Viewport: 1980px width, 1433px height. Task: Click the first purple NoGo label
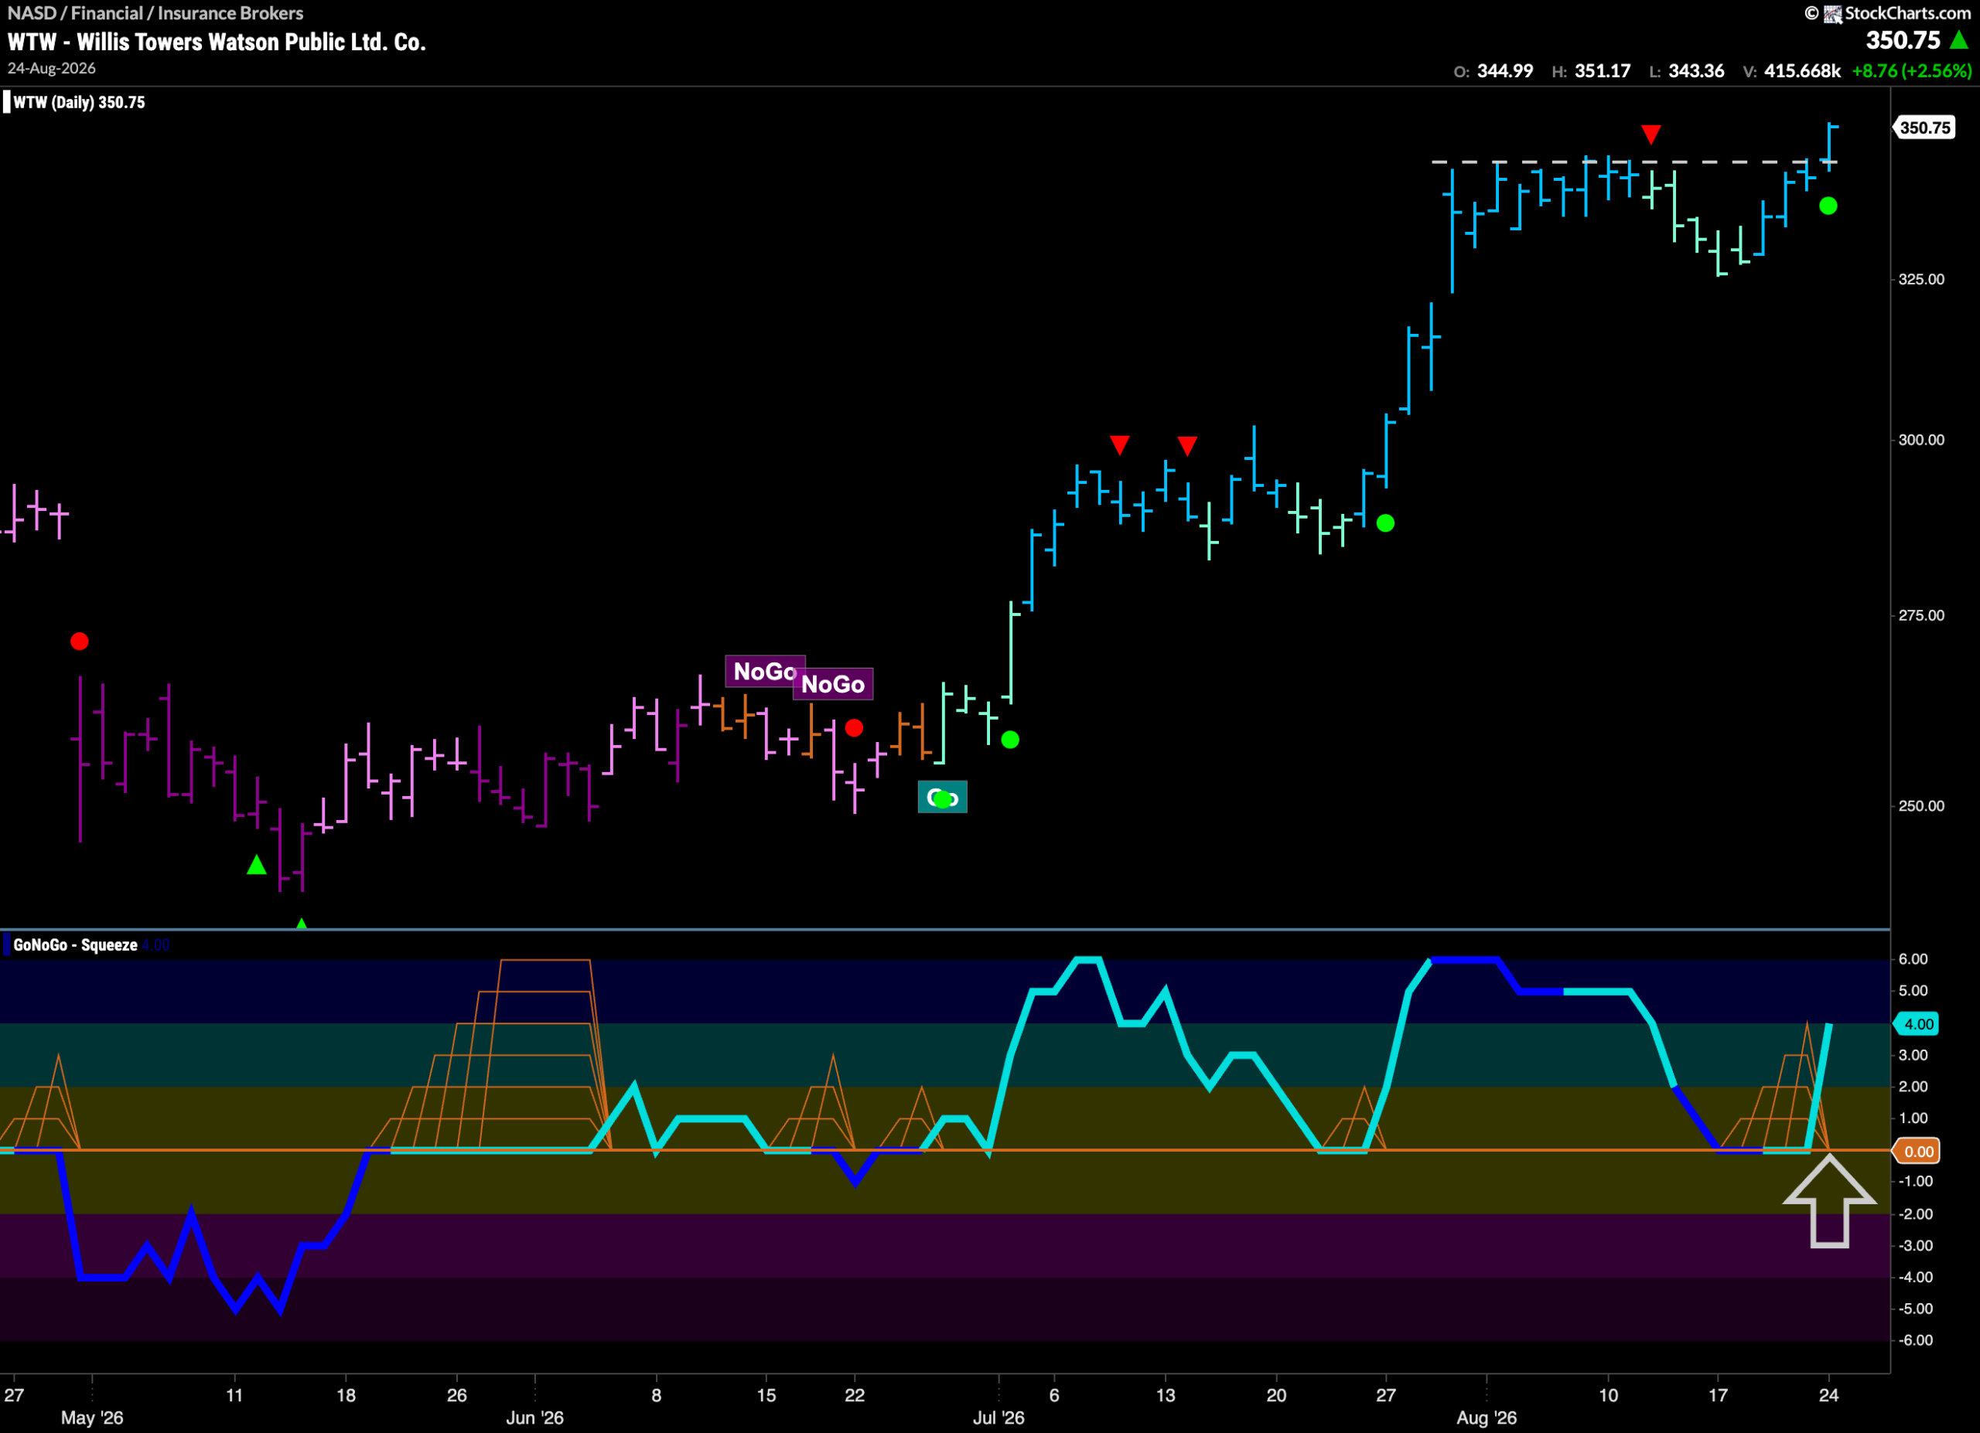[765, 671]
